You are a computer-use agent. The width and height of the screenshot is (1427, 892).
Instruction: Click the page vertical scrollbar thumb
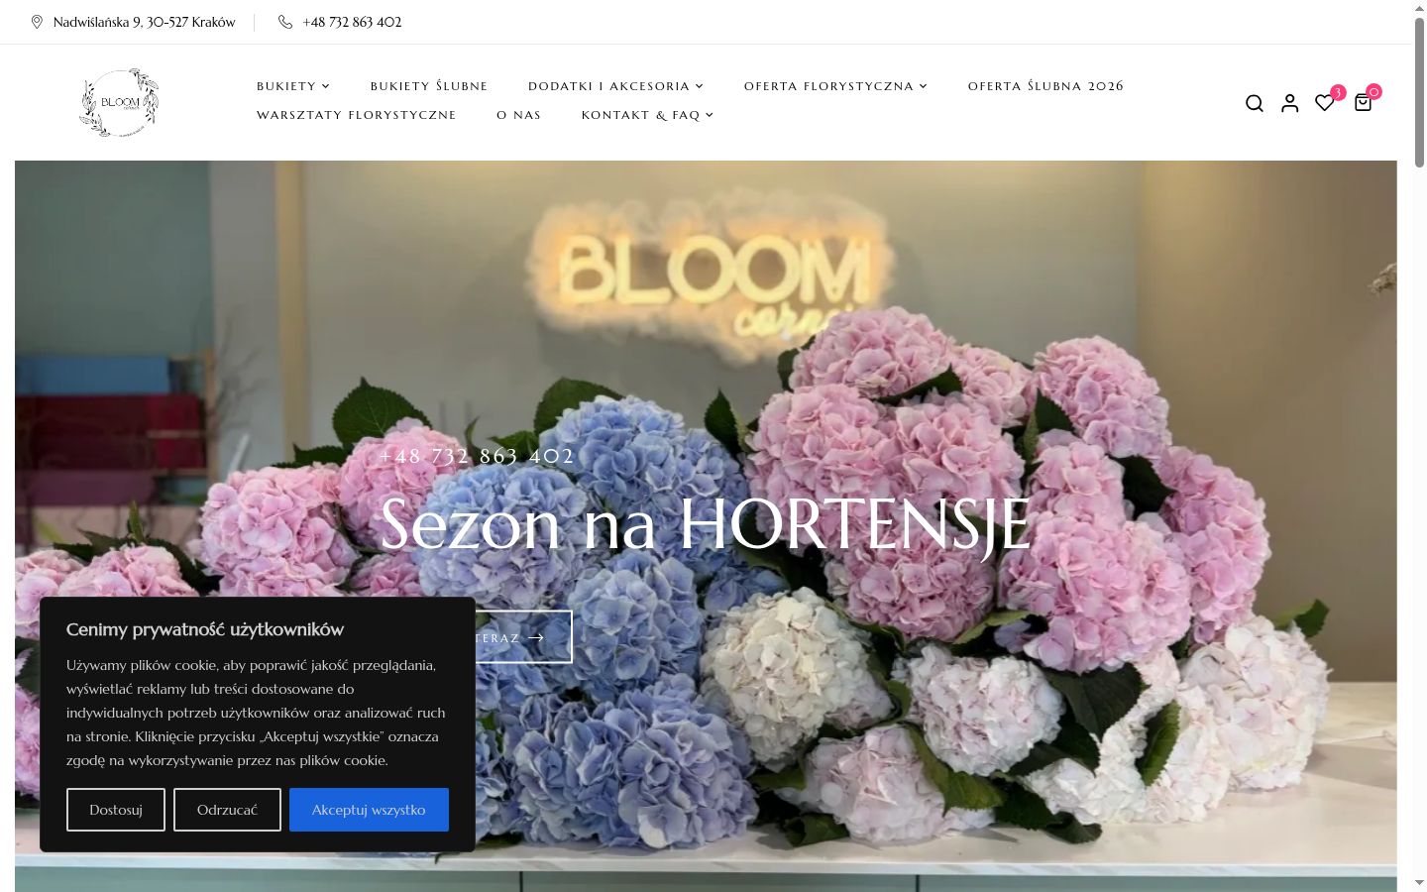pos(1419,91)
